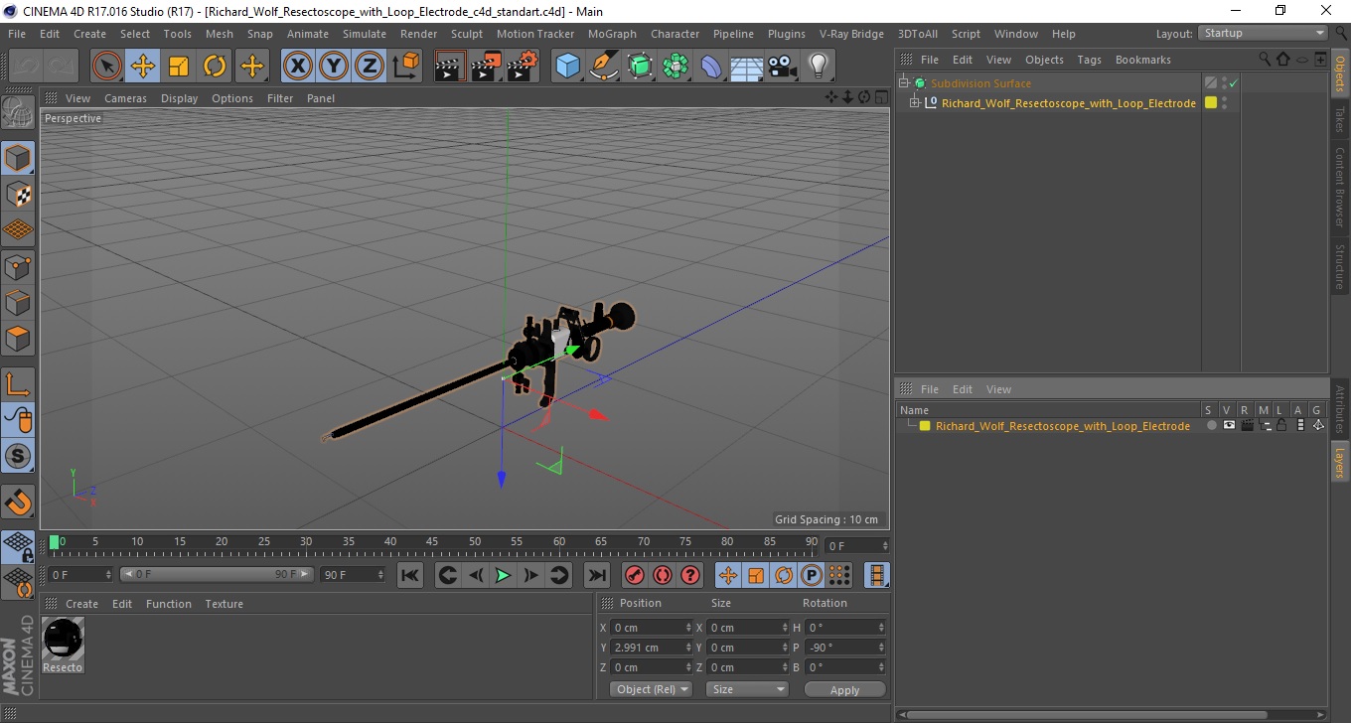Expand the Richard_Wolf_Resectoscope object tree

pyautogui.click(x=915, y=102)
